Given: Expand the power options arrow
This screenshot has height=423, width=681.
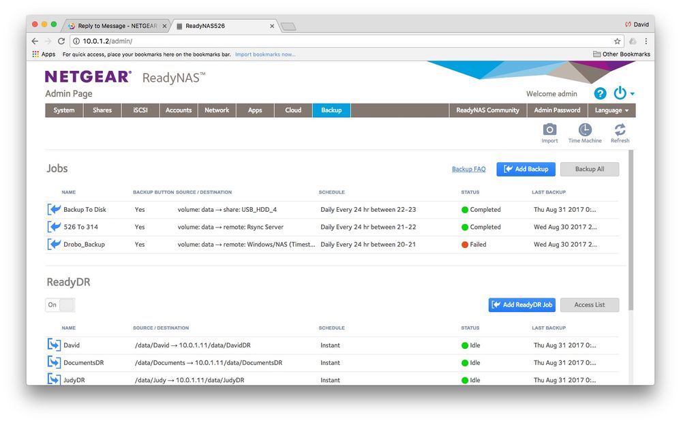Looking at the screenshot, I should point(633,94).
